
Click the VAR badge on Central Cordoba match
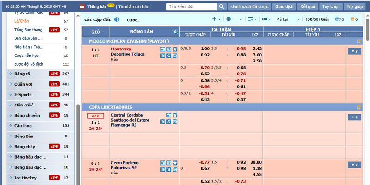tap(95, 116)
